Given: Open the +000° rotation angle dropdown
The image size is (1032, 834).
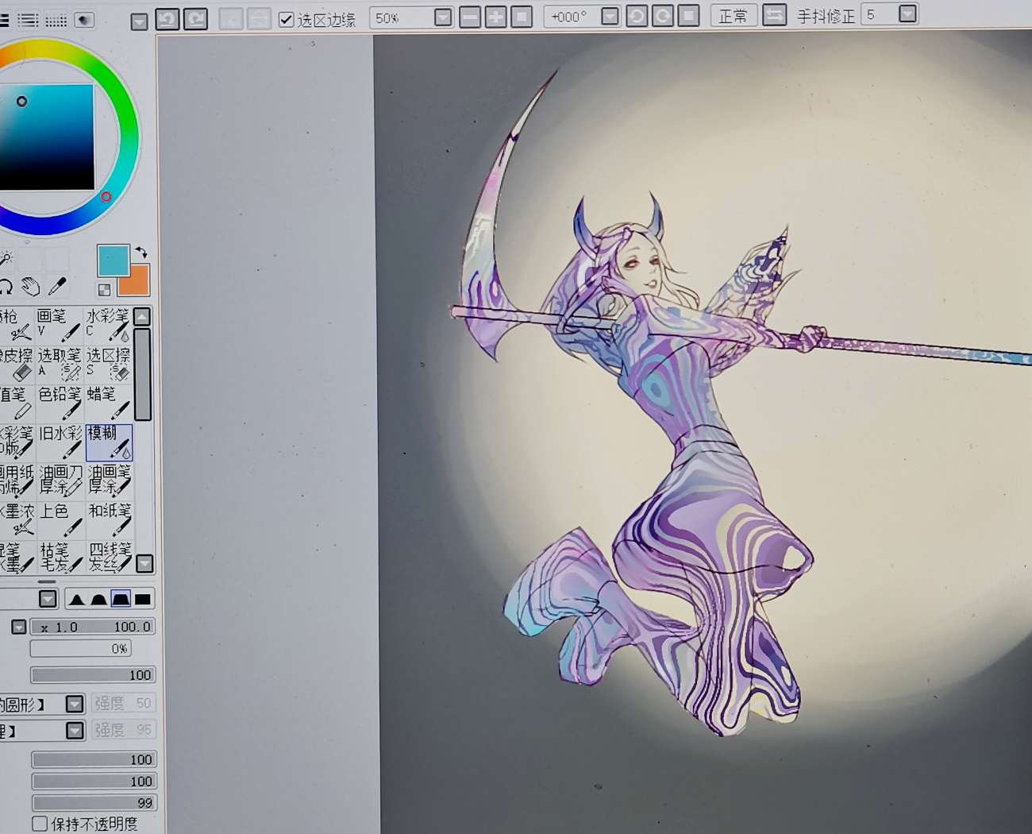Looking at the screenshot, I should 610,16.
